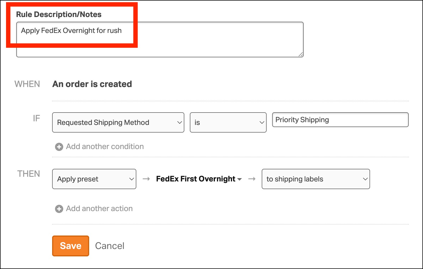This screenshot has height=269, width=423.
Task: Grab the notes textarea resize handle
Action: click(x=301, y=54)
